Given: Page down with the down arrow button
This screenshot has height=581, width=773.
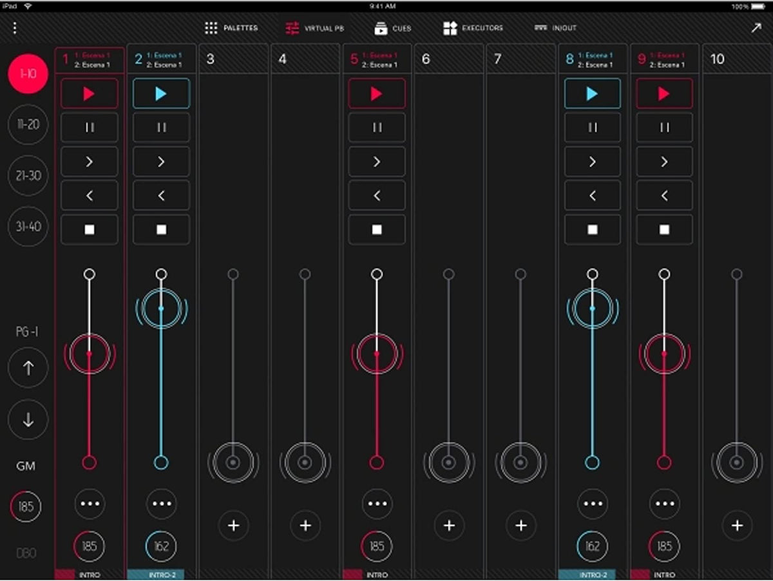Looking at the screenshot, I should coord(28,419).
